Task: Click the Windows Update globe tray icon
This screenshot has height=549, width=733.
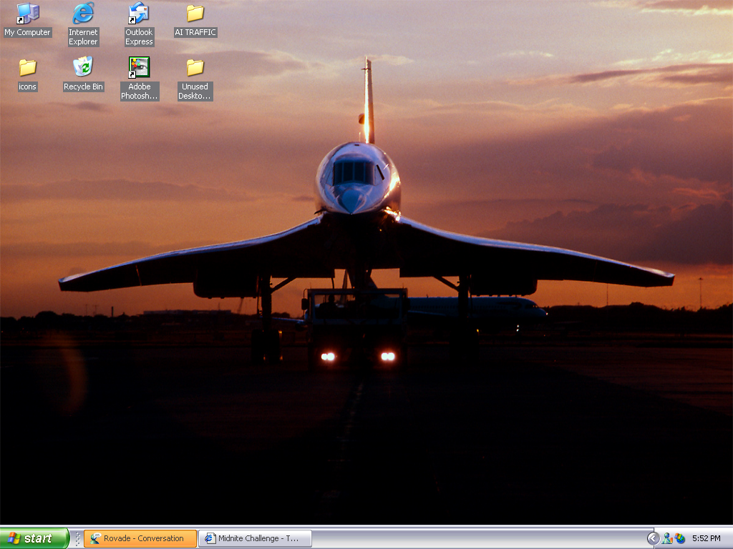Action: [680, 538]
